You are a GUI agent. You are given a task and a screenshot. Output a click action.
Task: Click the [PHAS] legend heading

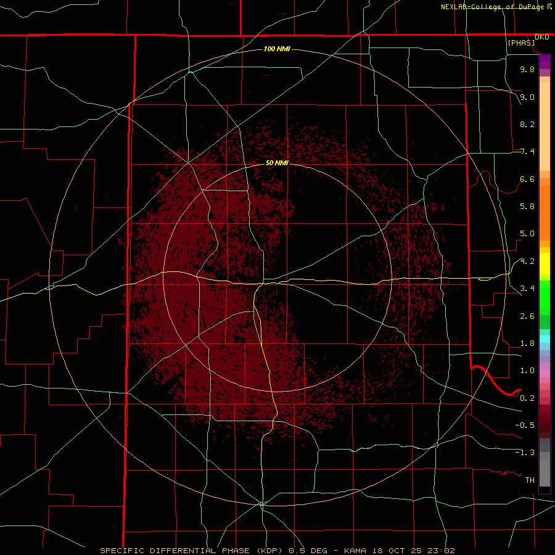tap(521, 43)
